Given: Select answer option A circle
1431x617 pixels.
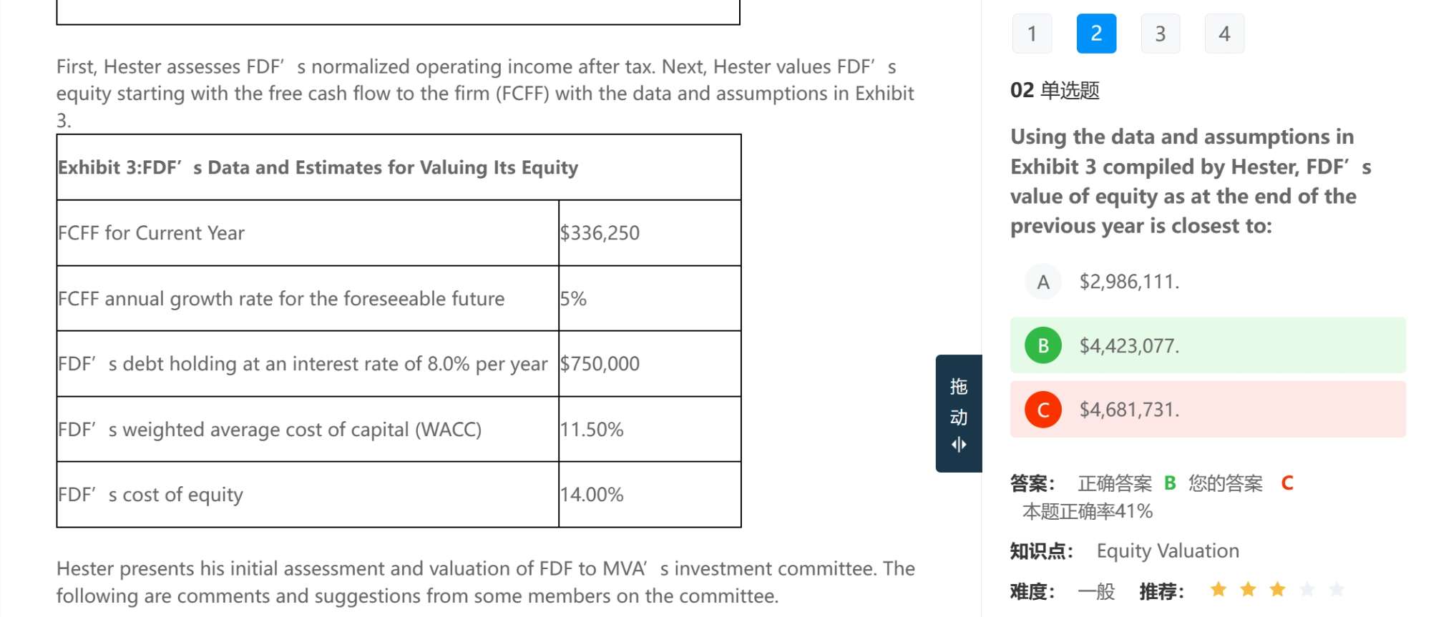Looking at the screenshot, I should click(x=1043, y=282).
